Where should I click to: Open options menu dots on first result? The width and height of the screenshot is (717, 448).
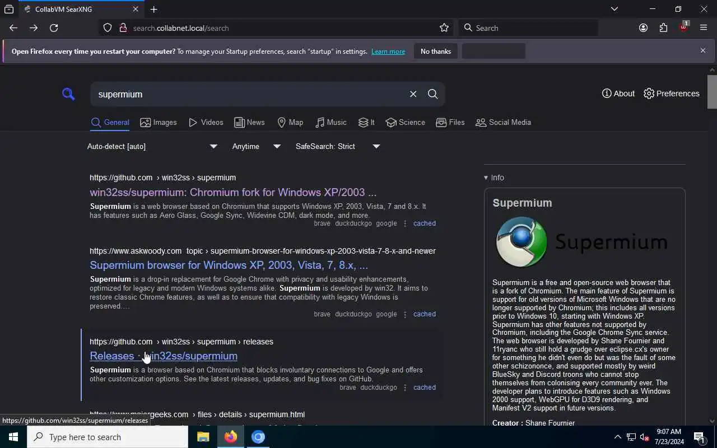(405, 223)
